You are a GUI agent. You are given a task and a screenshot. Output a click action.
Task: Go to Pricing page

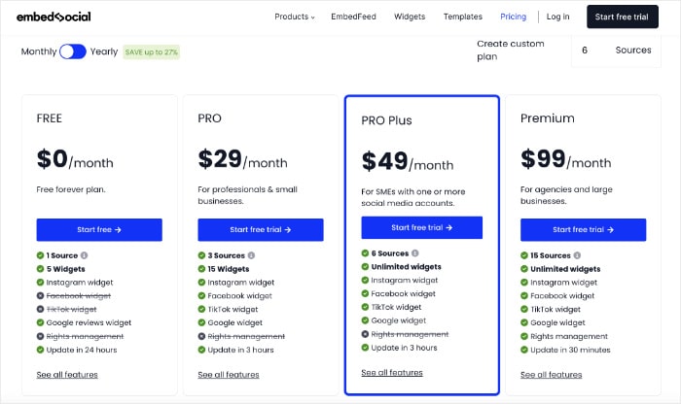coord(513,17)
